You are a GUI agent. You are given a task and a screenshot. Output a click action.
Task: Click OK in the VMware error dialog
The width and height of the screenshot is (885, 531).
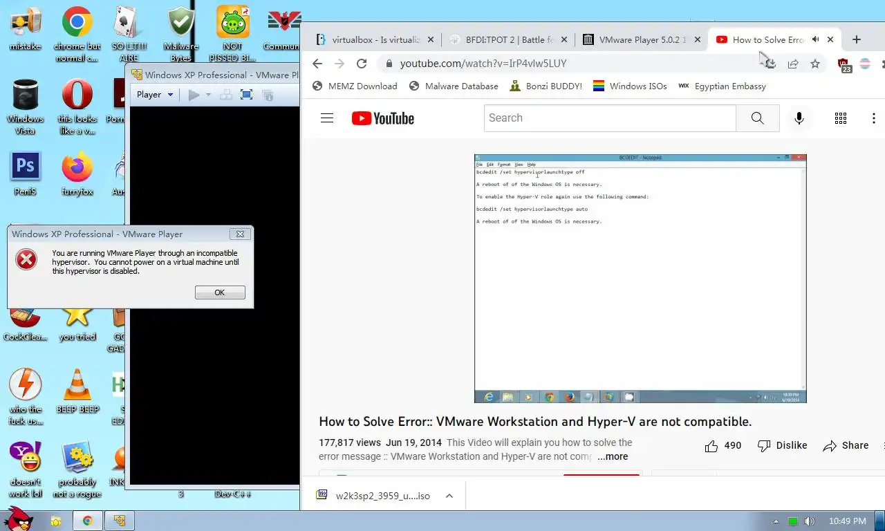(220, 292)
